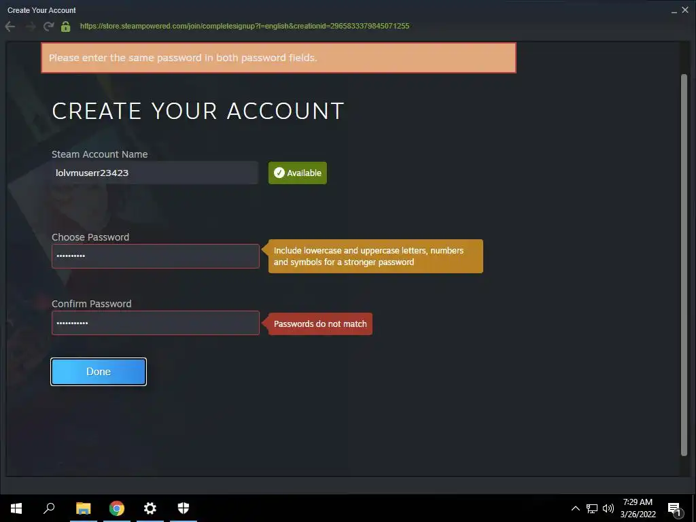This screenshot has height=522, width=696.
Task: Open the volume tray icon
Action: coord(608,508)
